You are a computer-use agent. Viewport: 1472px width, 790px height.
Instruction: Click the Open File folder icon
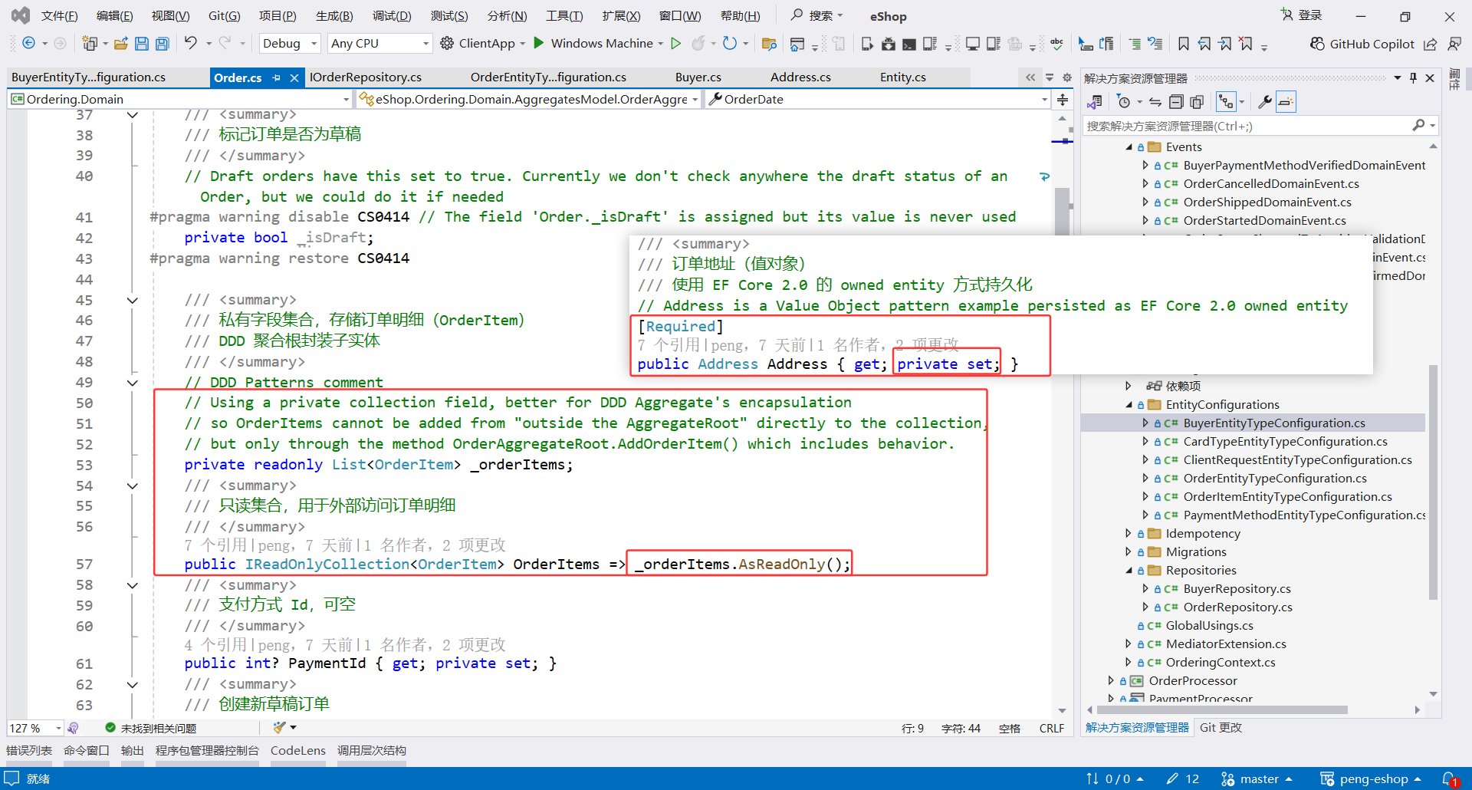click(x=120, y=44)
